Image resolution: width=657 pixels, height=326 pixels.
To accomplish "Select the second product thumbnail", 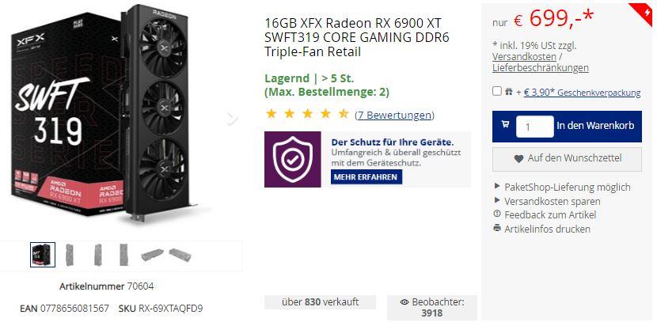I will tap(69, 255).
